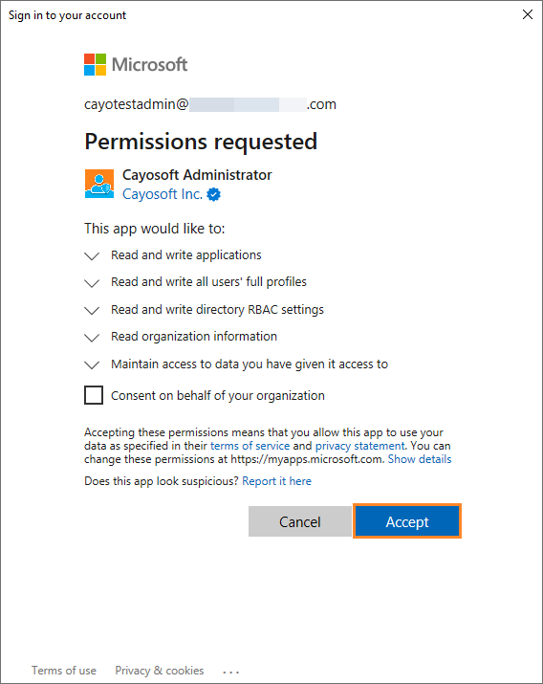
Task: Click Report it here link
Action: (x=276, y=481)
